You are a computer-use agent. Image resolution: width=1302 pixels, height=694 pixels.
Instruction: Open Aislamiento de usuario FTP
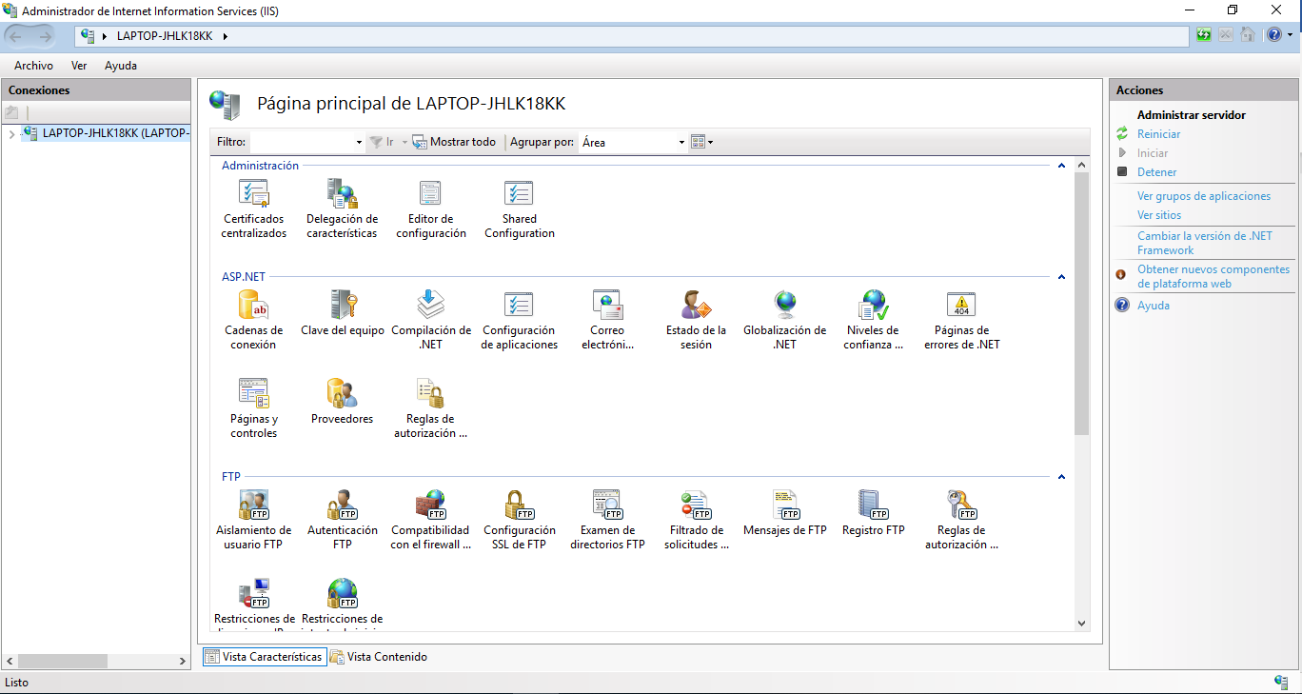coord(253,520)
